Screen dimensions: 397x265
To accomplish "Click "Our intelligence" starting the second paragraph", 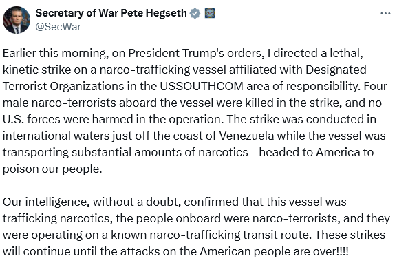I will (46, 202).
